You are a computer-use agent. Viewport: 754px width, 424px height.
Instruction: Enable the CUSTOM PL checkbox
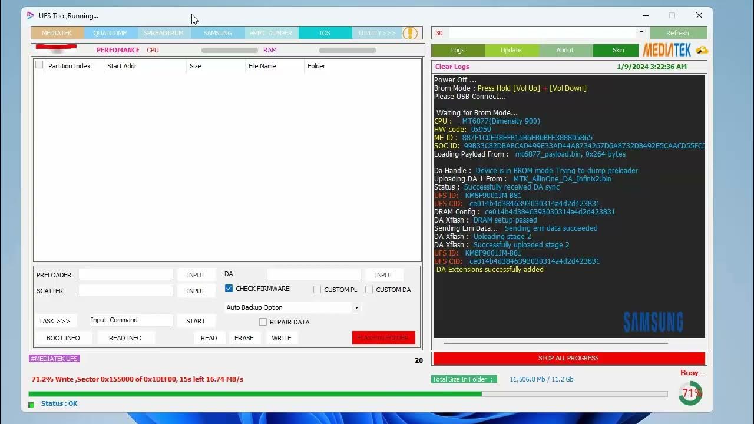(318, 290)
